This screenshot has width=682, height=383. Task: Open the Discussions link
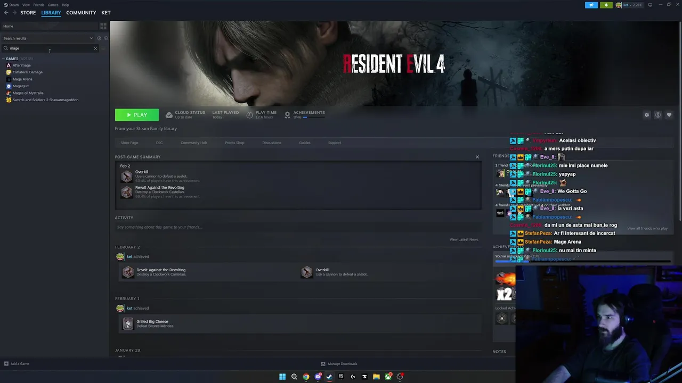pyautogui.click(x=272, y=143)
